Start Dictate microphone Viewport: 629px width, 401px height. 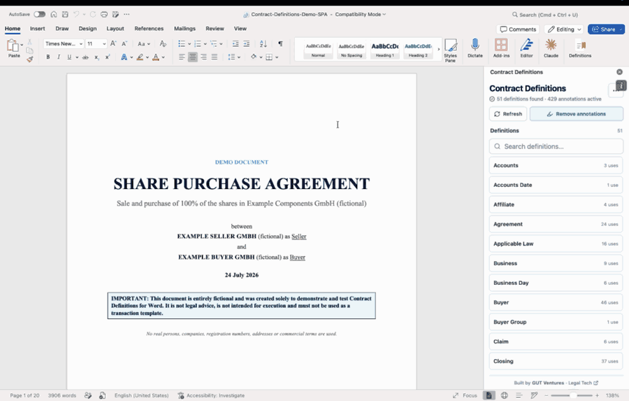475,48
